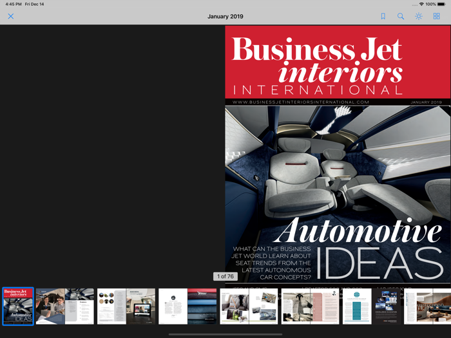Open the last thumbnail showing lounge interior
This screenshot has height=338, width=451.
(427, 306)
